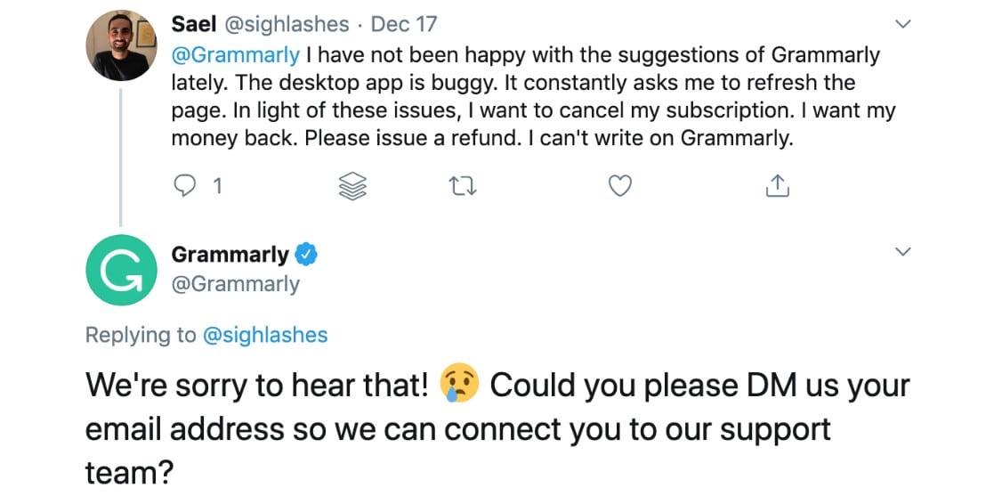Click the crying face emoji in the reply
The width and height of the screenshot is (1002, 504).
459,386
